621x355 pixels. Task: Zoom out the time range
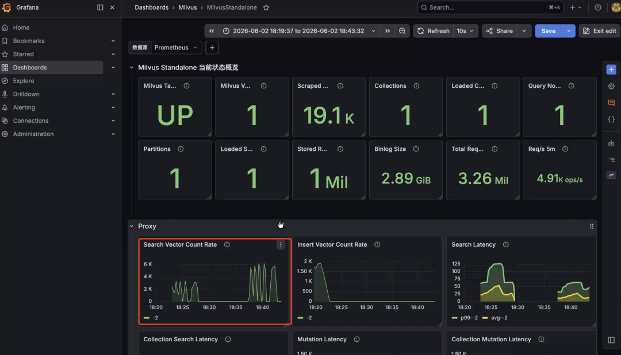[x=402, y=31]
